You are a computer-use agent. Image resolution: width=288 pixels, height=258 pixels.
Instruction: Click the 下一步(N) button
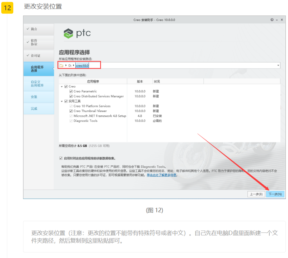click(x=275, y=194)
